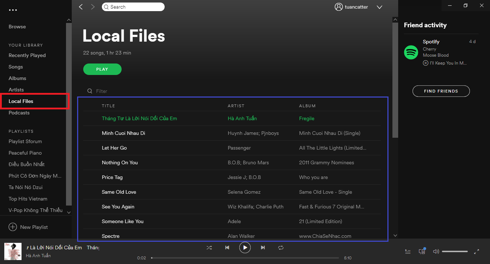
Task: Click the Spotify friend avatar icon
Action: [411, 52]
